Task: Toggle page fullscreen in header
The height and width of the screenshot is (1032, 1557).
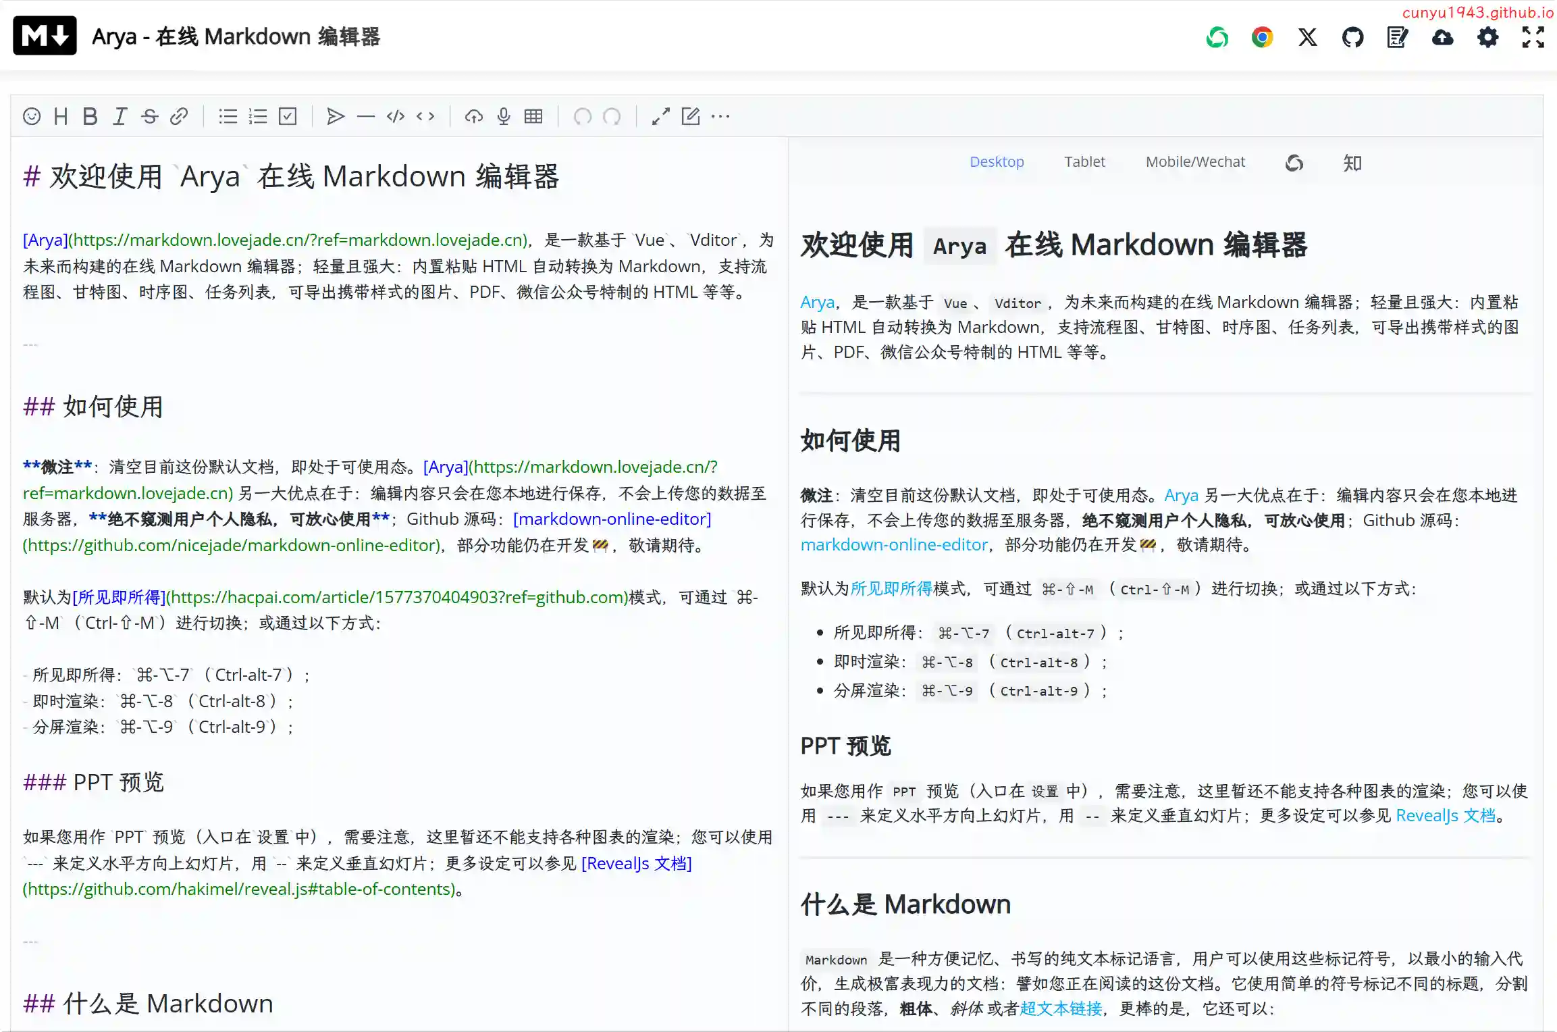Action: click(x=1533, y=37)
